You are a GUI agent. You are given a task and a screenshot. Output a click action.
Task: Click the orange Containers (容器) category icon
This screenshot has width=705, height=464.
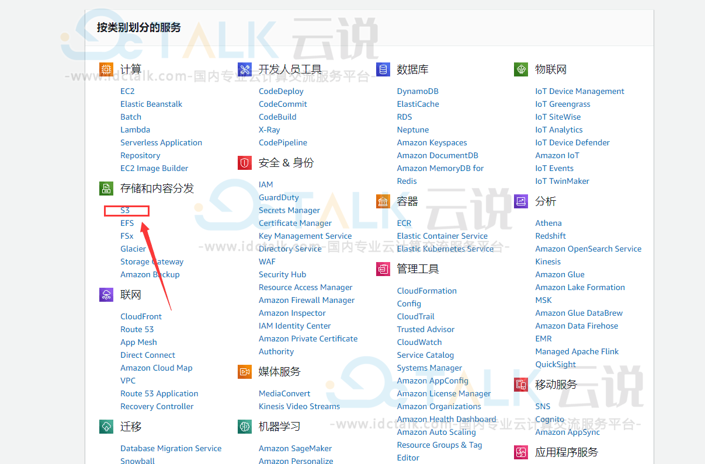point(383,201)
